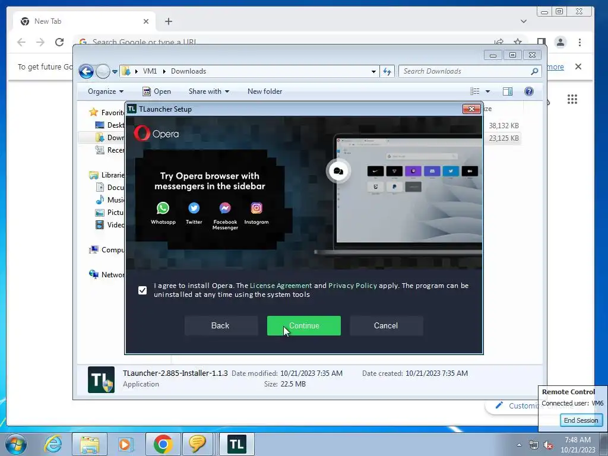This screenshot has height=456, width=608.
Task: Click the Explorer search magnifier icon
Action: point(535,71)
